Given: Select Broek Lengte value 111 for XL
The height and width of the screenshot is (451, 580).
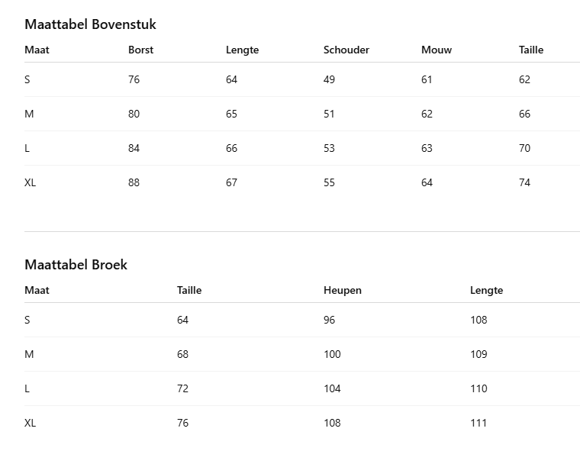Looking at the screenshot, I should [478, 423].
